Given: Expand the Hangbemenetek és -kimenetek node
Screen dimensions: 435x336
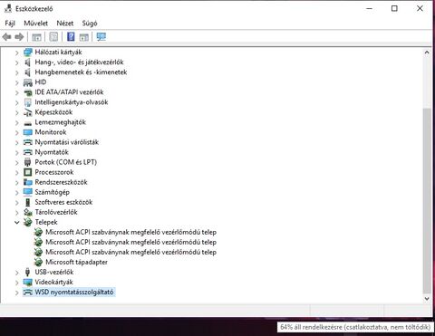Looking at the screenshot, I should pos(17,72).
